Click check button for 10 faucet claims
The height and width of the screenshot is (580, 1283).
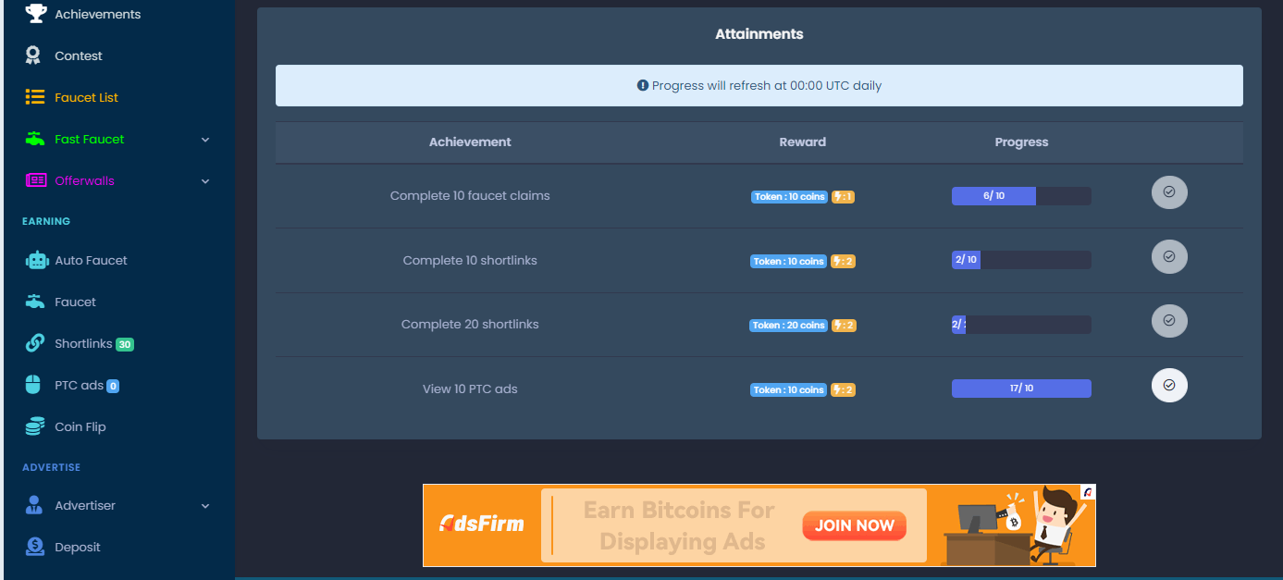[1169, 192]
